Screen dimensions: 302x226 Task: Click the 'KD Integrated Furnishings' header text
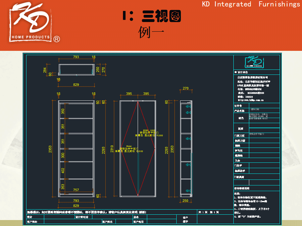pos(251,4)
